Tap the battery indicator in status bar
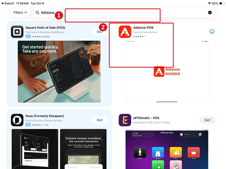This screenshot has height=169, width=226. 222,3
